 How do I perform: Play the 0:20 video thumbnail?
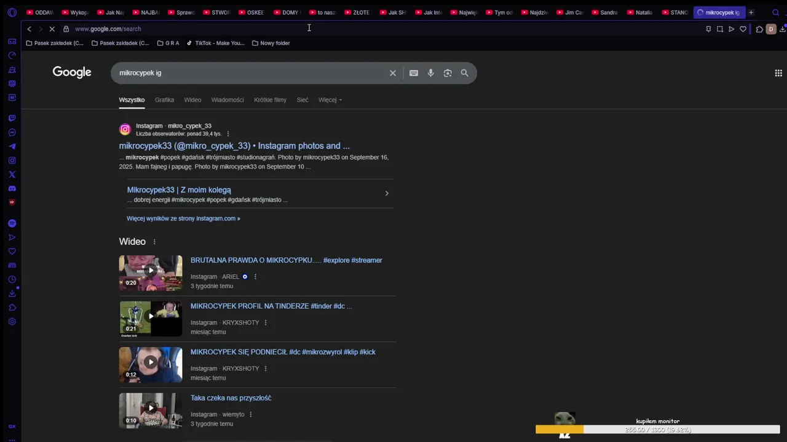point(151,273)
